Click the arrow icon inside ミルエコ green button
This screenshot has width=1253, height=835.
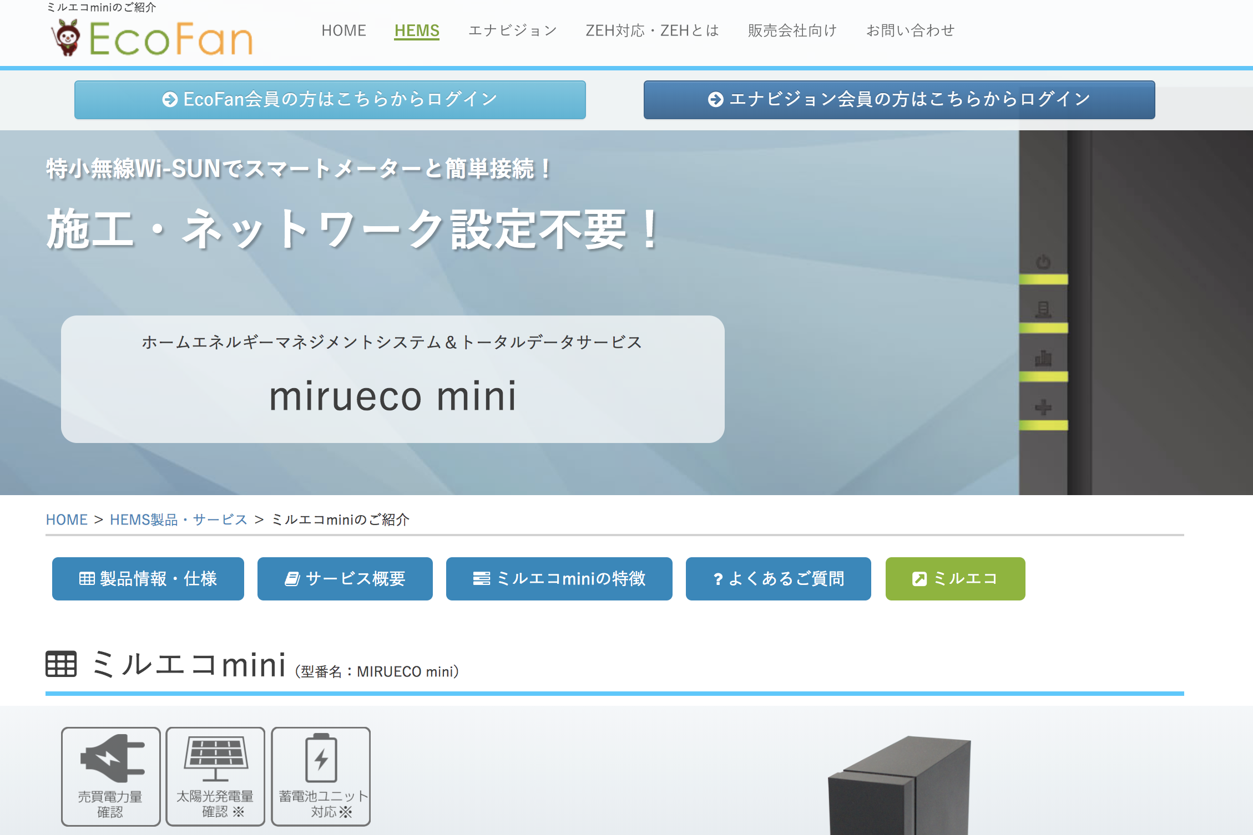[x=920, y=578]
